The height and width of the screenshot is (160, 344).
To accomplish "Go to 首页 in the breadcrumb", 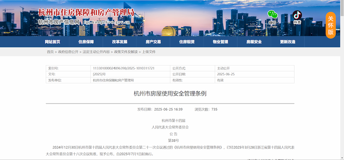I will (50, 52).
